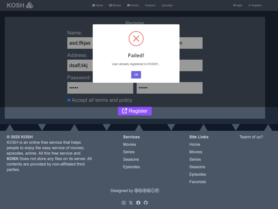This screenshot has width=278, height=209.
Task: Open Episodes under Site Links
Action: (198, 174)
